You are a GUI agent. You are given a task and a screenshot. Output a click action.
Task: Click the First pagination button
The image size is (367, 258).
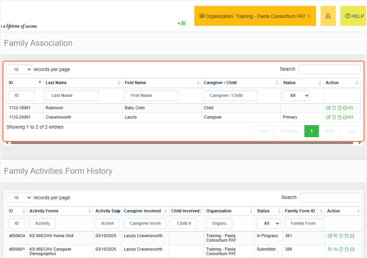pos(264,131)
